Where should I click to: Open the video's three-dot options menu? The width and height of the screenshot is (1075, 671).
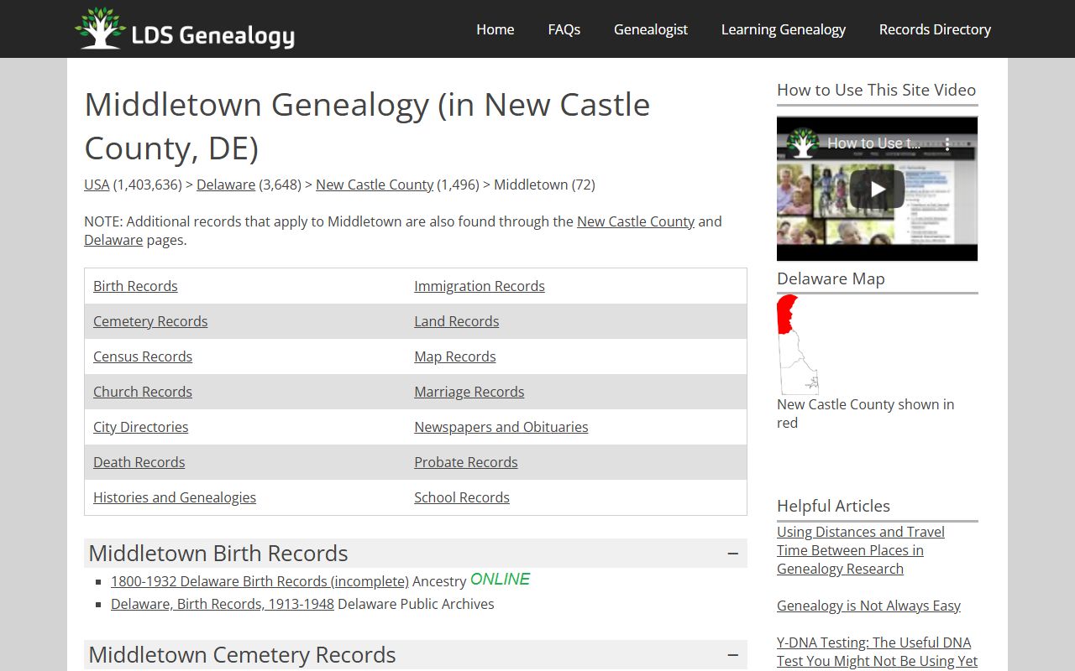(x=947, y=143)
